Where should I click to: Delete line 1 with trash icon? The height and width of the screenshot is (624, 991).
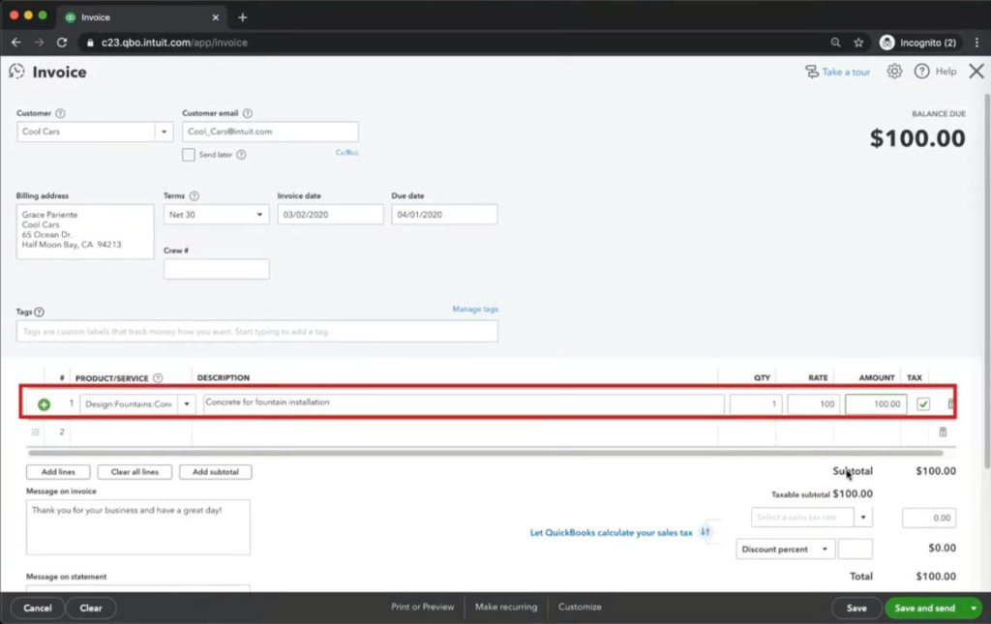click(x=950, y=404)
